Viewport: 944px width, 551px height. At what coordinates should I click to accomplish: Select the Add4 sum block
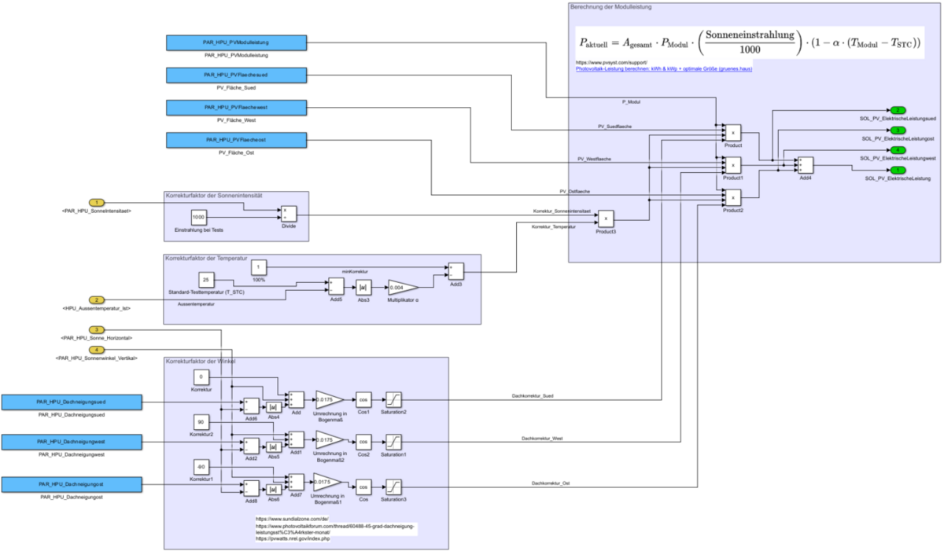click(805, 165)
